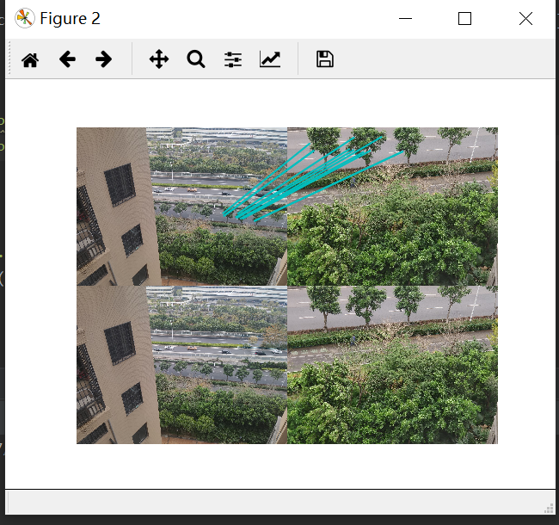
Task: Activate the Pan axes tool
Action: 159,59
